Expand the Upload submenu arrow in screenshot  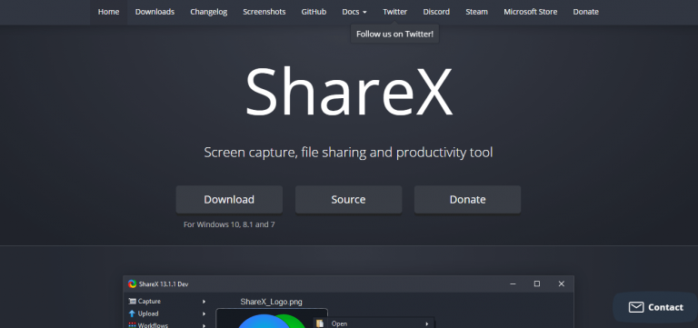pos(204,313)
